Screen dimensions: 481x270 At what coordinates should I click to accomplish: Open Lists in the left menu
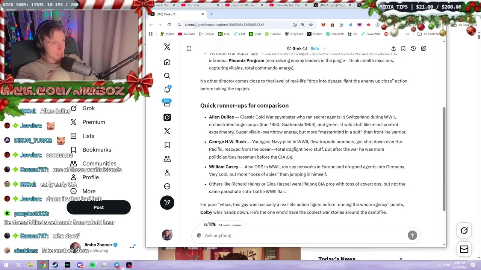tap(82, 136)
